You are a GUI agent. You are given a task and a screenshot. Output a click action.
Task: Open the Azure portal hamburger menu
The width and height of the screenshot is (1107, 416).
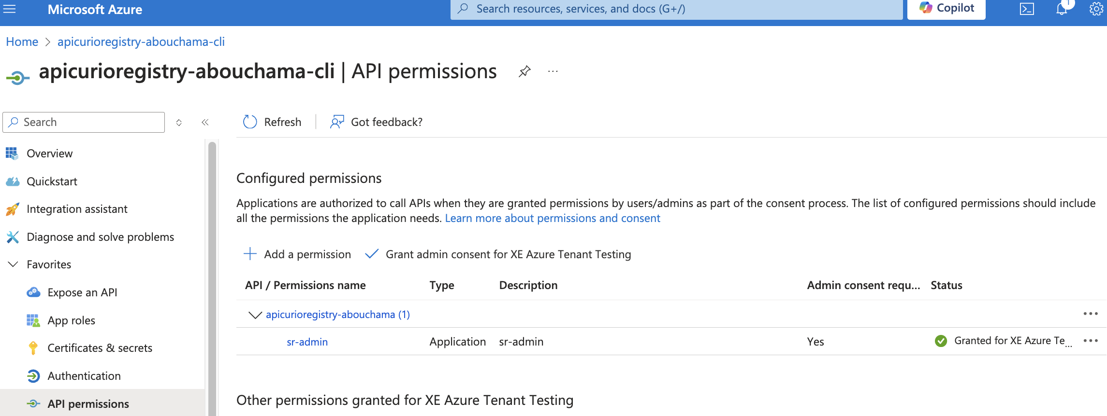tap(9, 9)
